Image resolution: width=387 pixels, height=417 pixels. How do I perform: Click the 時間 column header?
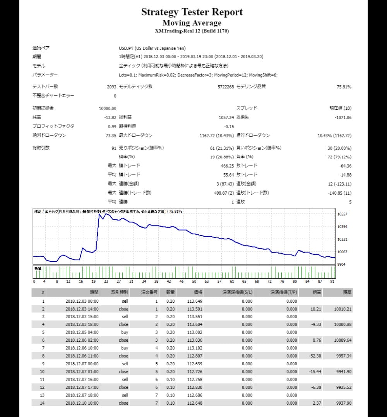click(x=94, y=293)
